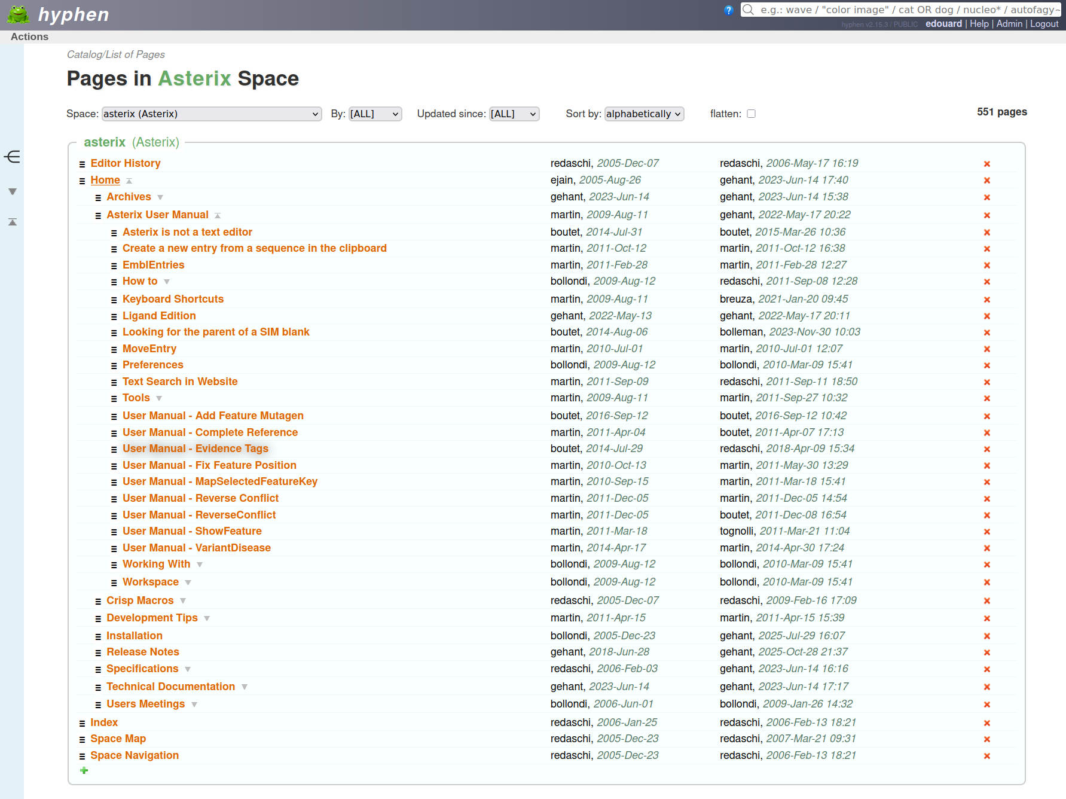Open the Space dropdown asterix (Asterix)

[212, 114]
